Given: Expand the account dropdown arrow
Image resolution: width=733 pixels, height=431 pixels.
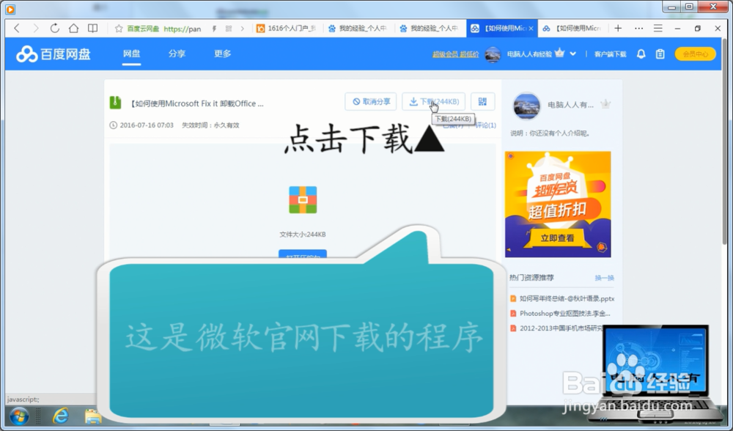Looking at the screenshot, I should (572, 54).
